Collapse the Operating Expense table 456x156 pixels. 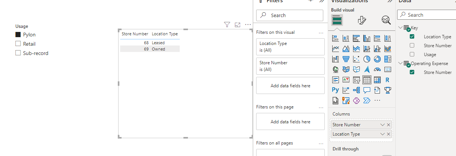pyautogui.click(x=400, y=63)
